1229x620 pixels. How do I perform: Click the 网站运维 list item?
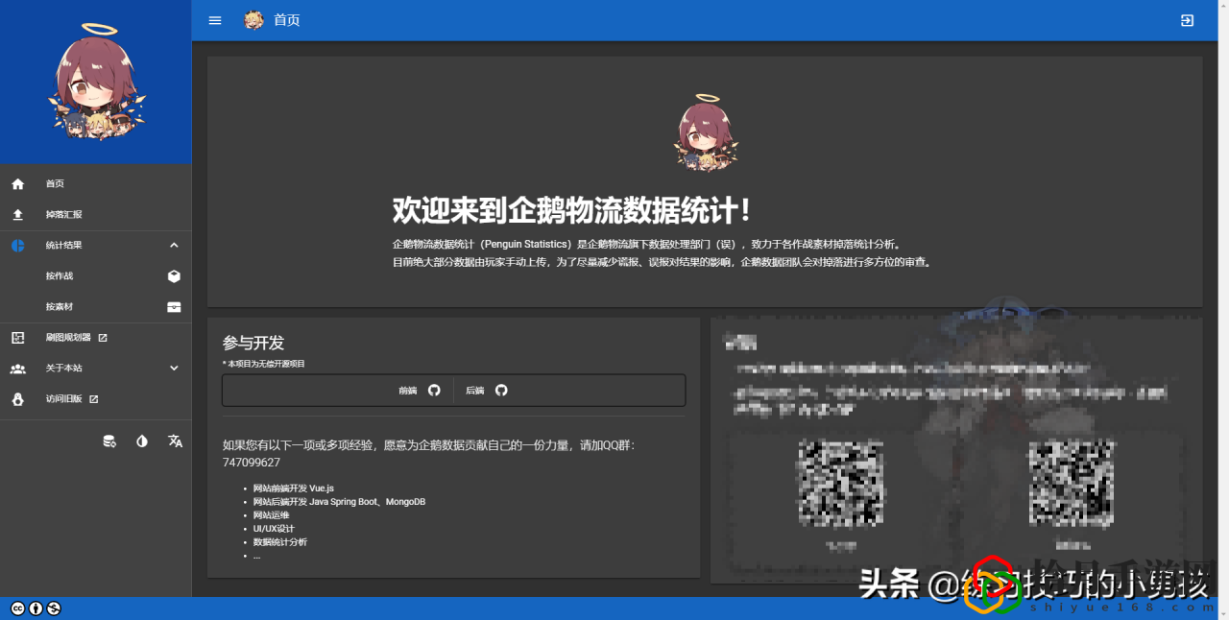(x=271, y=515)
